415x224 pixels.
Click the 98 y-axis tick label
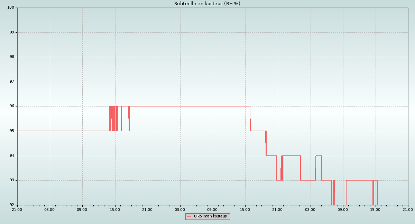(12, 57)
